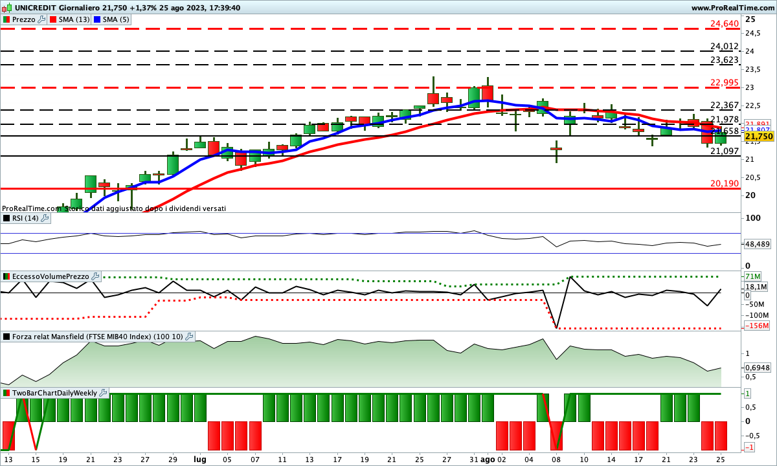Click the EccessoVolumePrezzo color icon
This screenshot has height=466, width=777.
(x=6, y=276)
